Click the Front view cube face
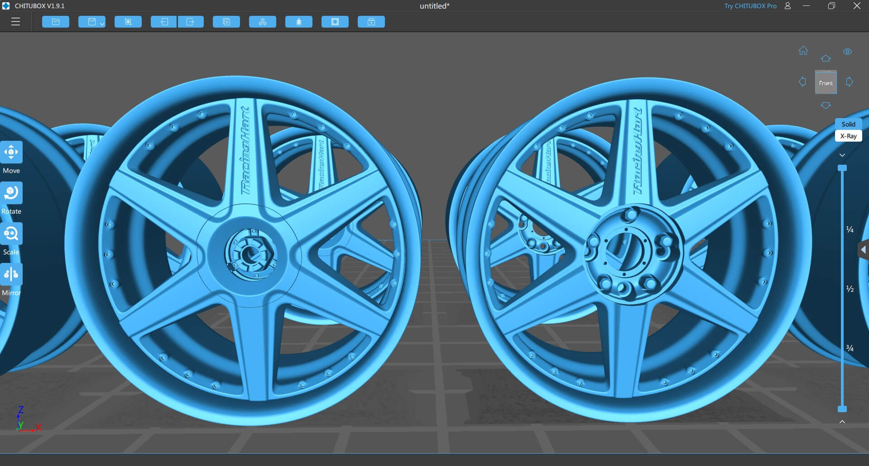The image size is (869, 466). point(826,83)
